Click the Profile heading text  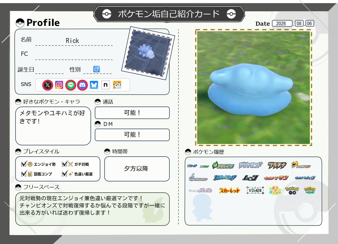click(43, 23)
